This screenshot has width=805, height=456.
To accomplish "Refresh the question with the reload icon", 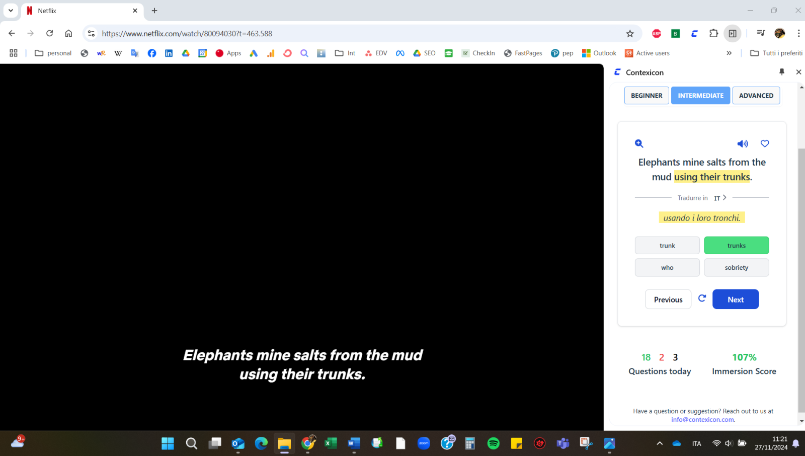I will point(702,298).
